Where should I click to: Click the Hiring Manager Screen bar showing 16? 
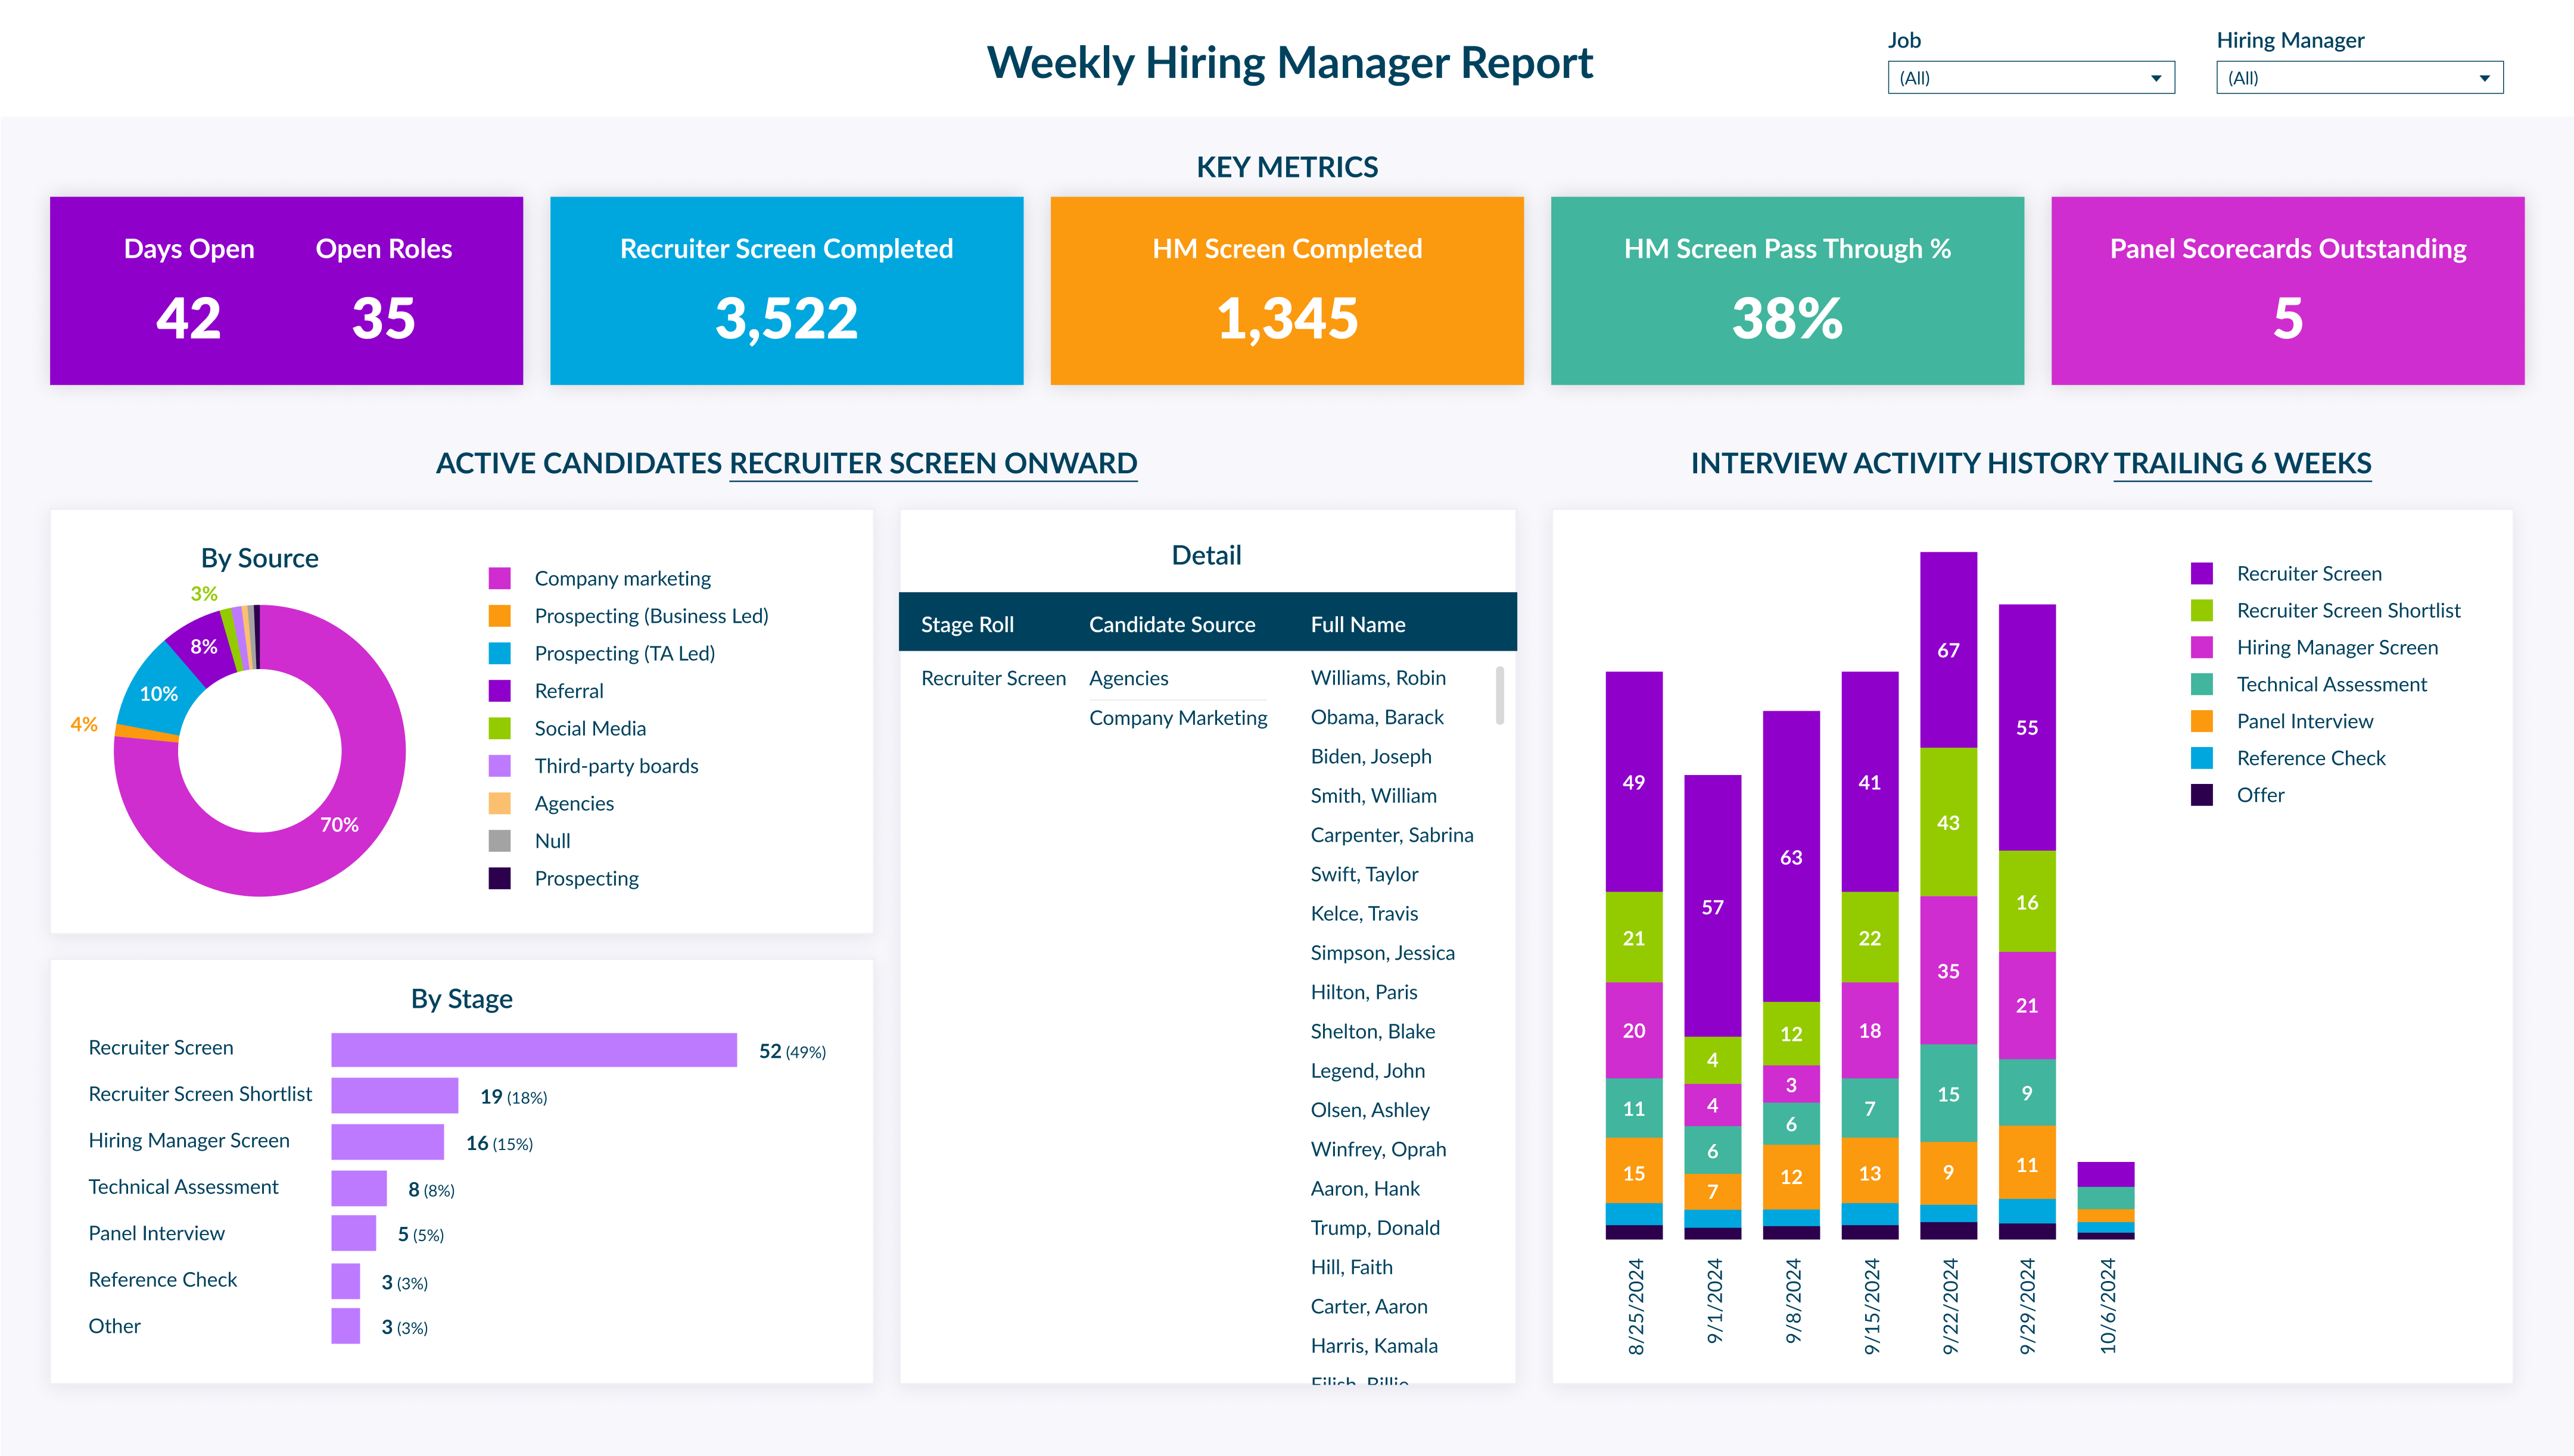(x=387, y=1142)
